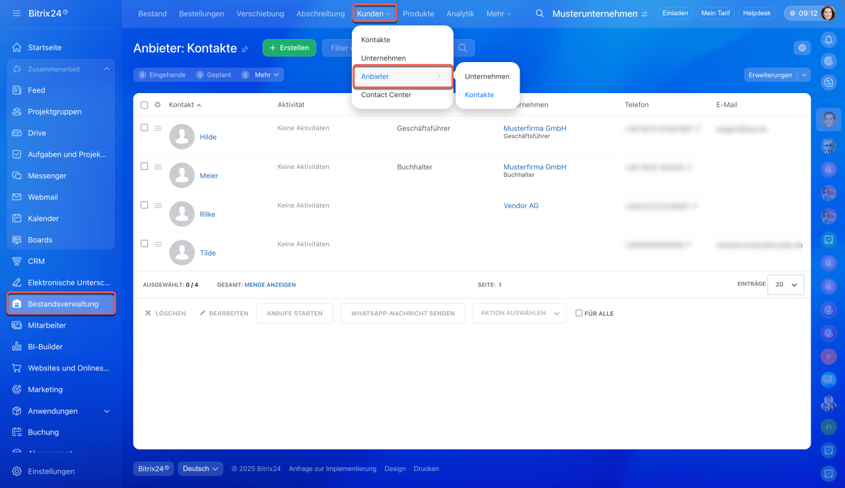845x488 pixels.
Task: Click the notifications bell icon
Action: click(828, 40)
